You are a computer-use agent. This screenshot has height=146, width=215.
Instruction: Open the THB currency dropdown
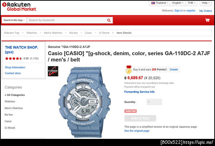tap(191, 3)
